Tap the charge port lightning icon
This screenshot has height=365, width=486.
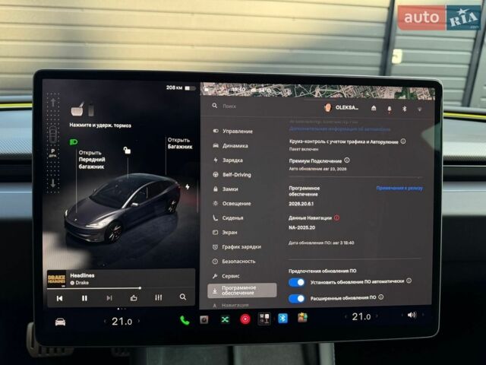point(188,186)
